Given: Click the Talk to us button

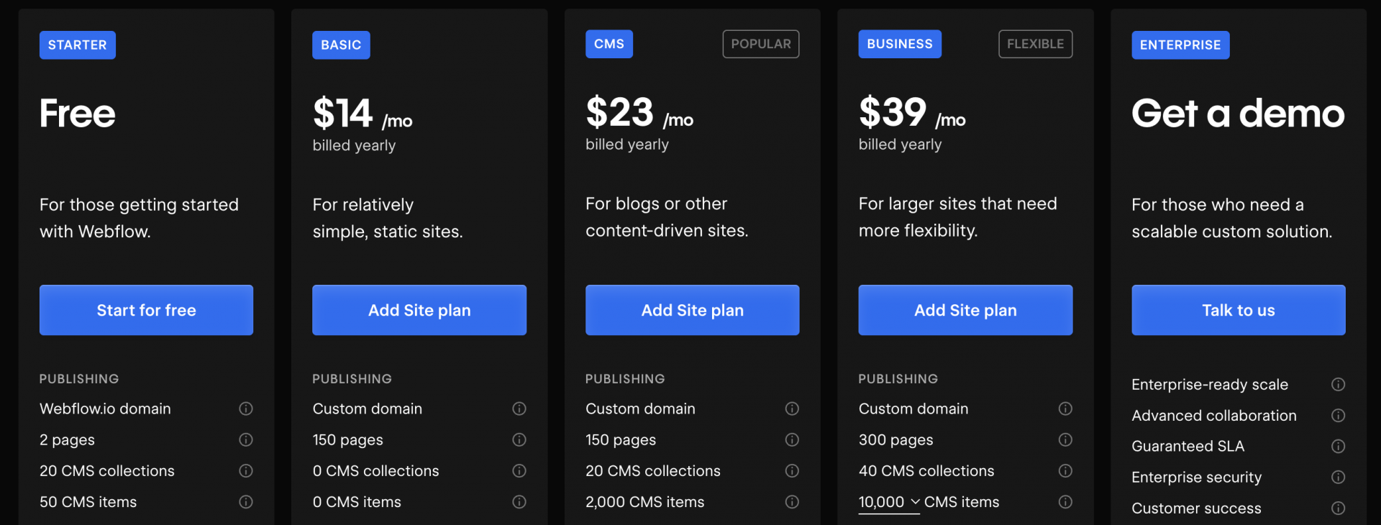Looking at the screenshot, I should tap(1238, 310).
